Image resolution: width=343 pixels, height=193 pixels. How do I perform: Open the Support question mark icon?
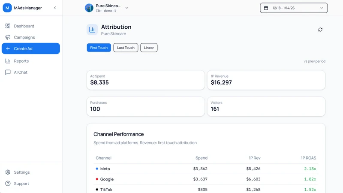8,184
